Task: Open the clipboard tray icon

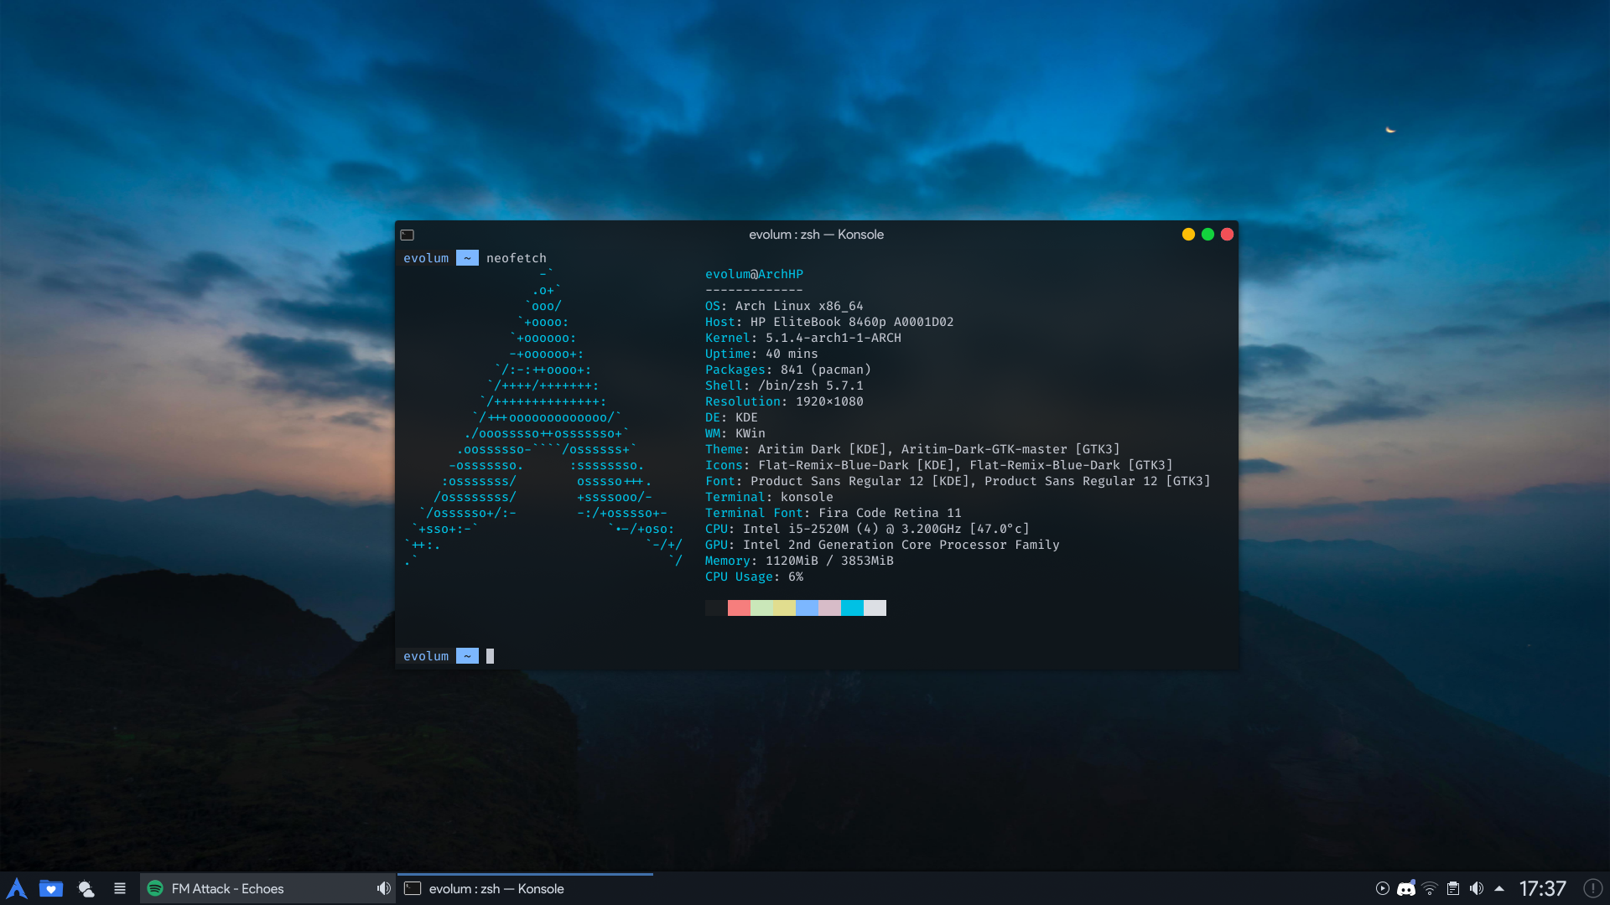Action: coord(1453,888)
